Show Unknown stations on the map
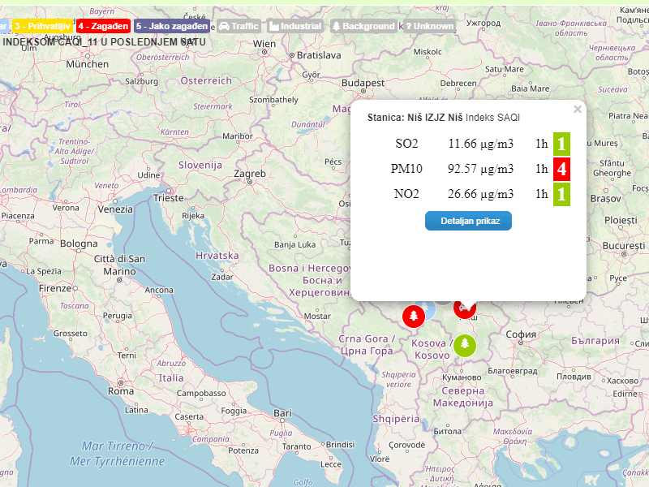The height and width of the screenshot is (487, 649). [x=430, y=25]
